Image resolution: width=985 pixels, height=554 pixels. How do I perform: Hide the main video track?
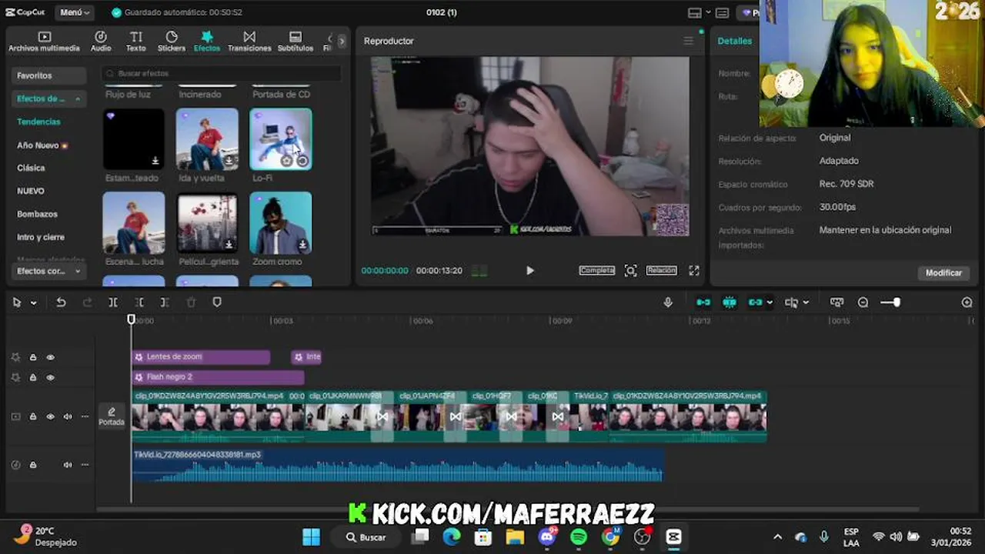(x=51, y=417)
